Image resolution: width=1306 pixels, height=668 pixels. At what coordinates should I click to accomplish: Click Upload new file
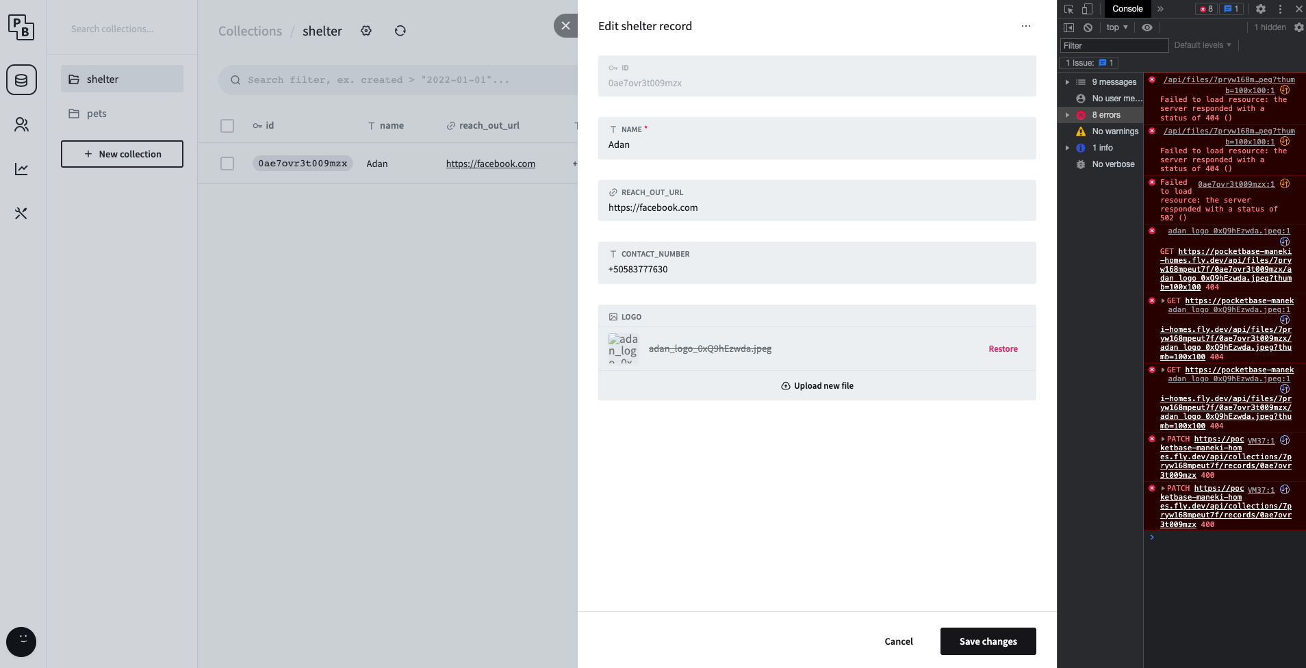click(817, 385)
